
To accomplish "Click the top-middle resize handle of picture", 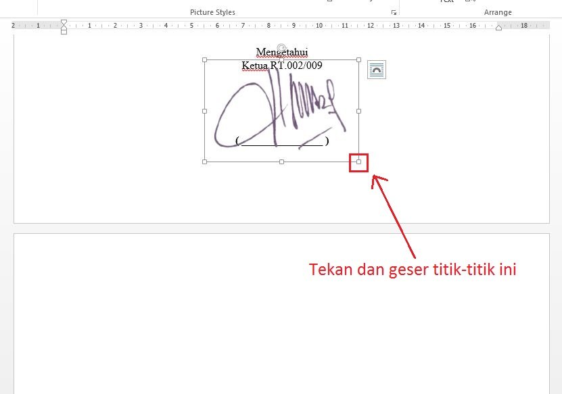I will click(281, 59).
